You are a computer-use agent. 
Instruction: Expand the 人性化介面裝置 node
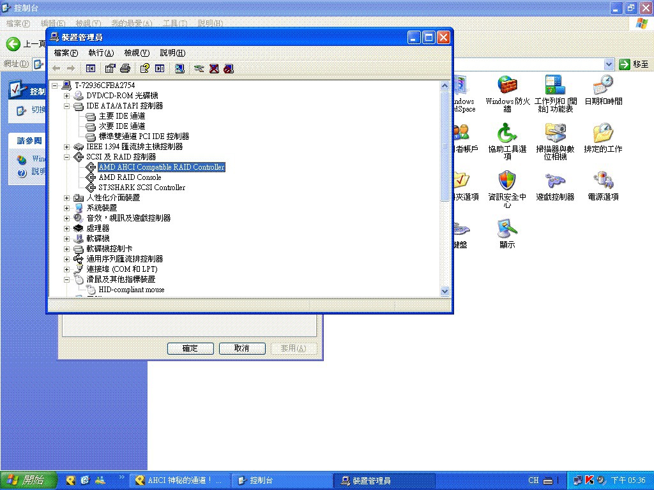[x=66, y=198]
